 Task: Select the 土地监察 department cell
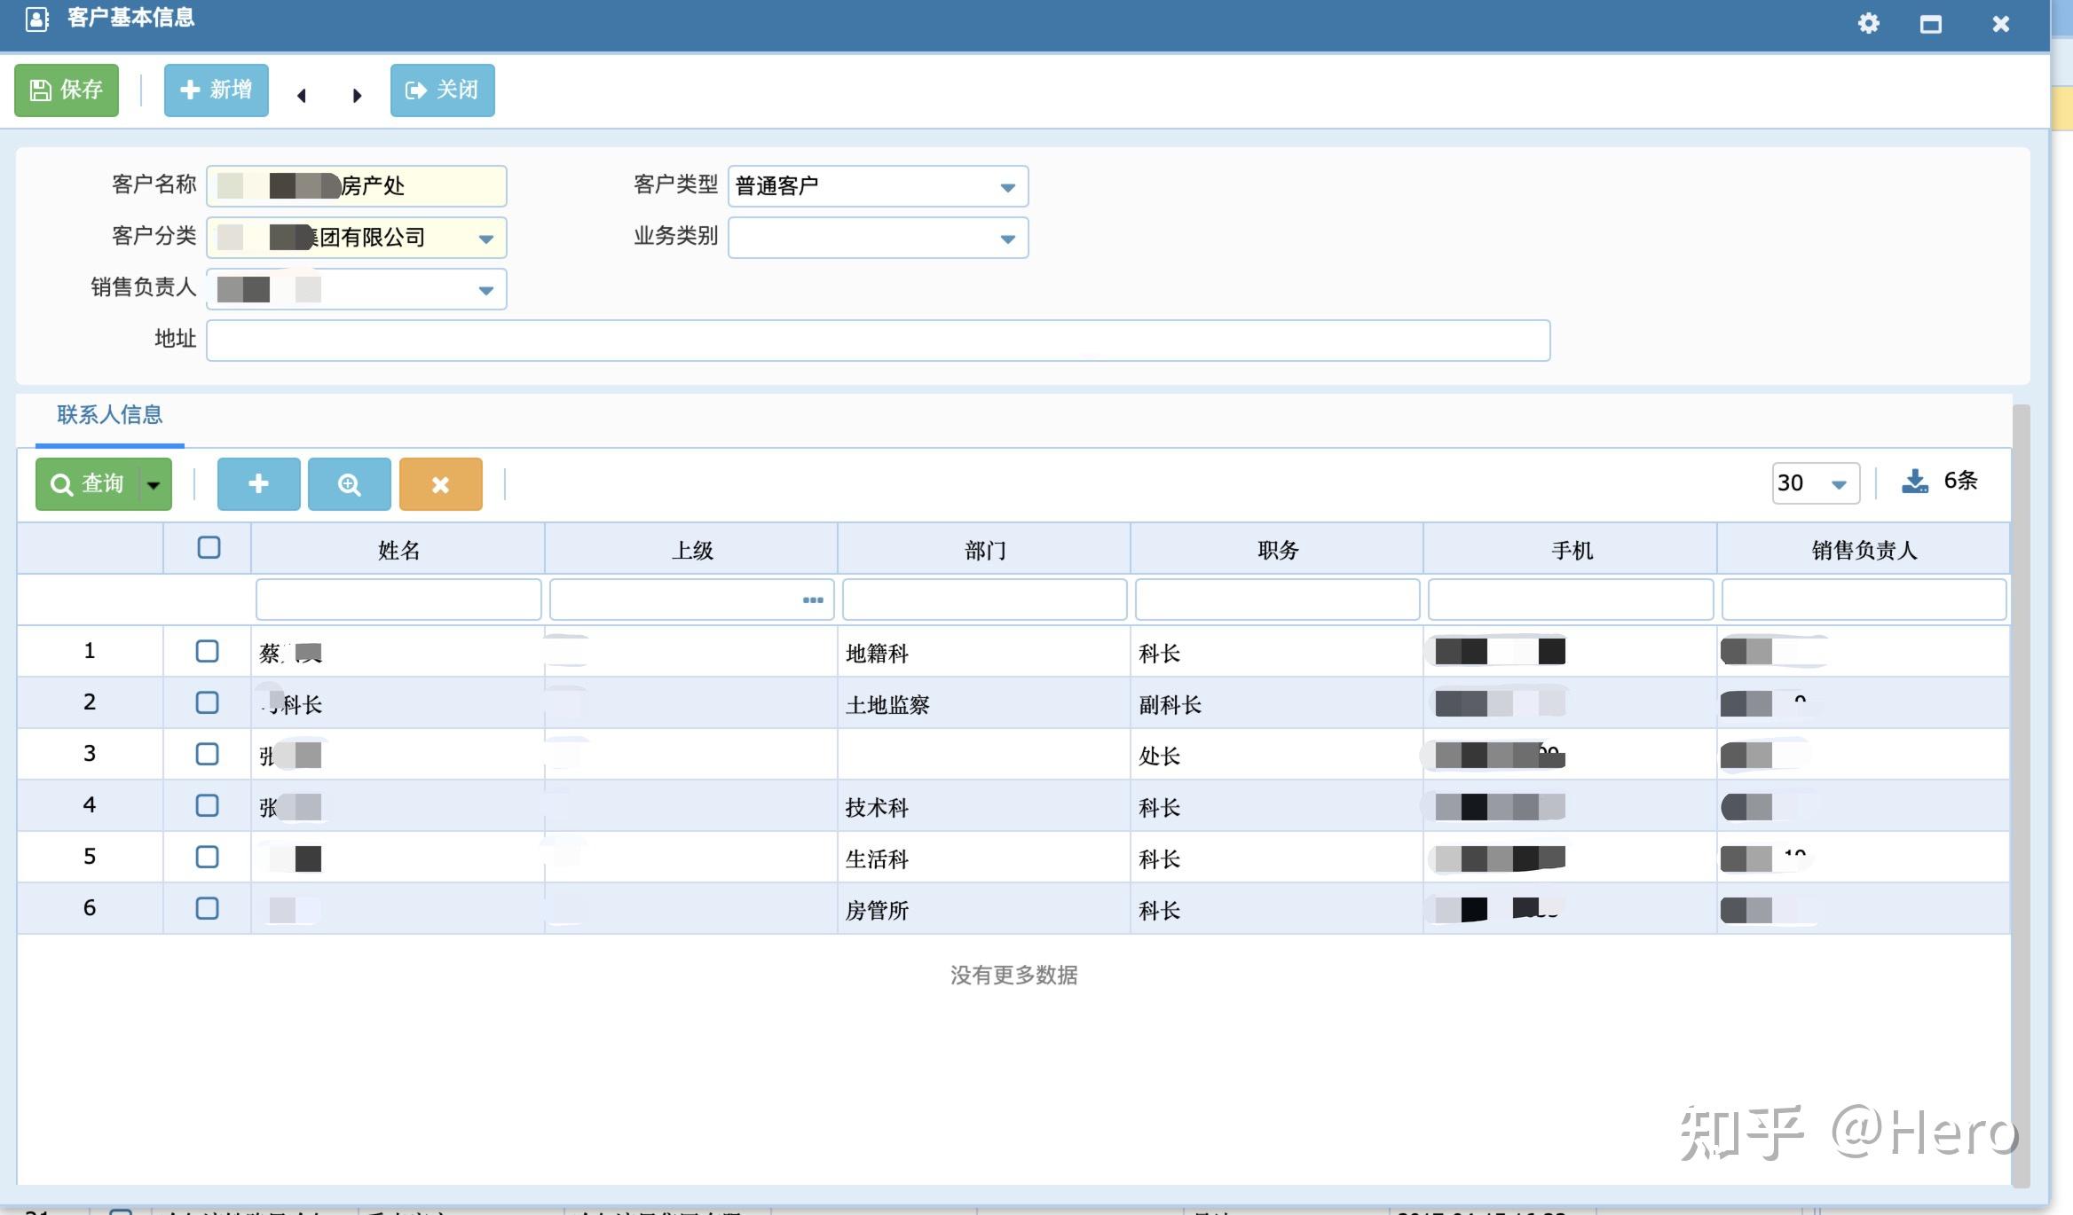point(984,703)
